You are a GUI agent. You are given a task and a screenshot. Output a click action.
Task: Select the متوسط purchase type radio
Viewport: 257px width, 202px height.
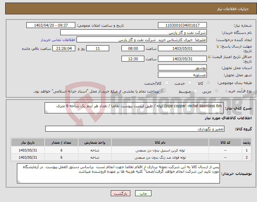195,91
